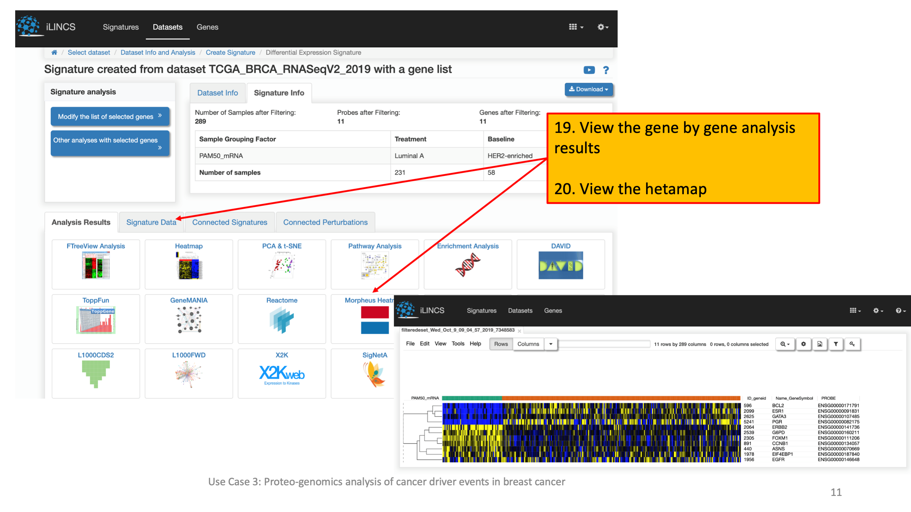Viewport: 911px width, 512px height.
Task: Toggle search mode to Rows
Action: (x=501, y=344)
